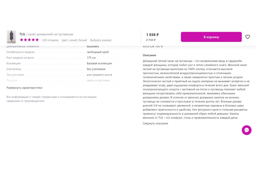Image resolution: width=256 pixels, height=173 pixels.
Task: Click 'Цвет: синий, белый' link
Action: click(74, 40)
